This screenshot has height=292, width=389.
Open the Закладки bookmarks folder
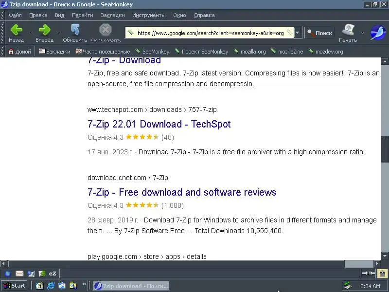54,52
